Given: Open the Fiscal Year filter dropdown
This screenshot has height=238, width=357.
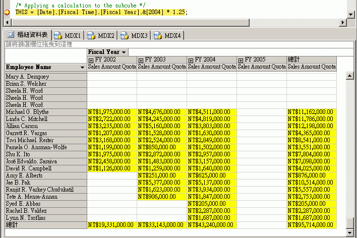Looking at the screenshot, I should point(124,52).
